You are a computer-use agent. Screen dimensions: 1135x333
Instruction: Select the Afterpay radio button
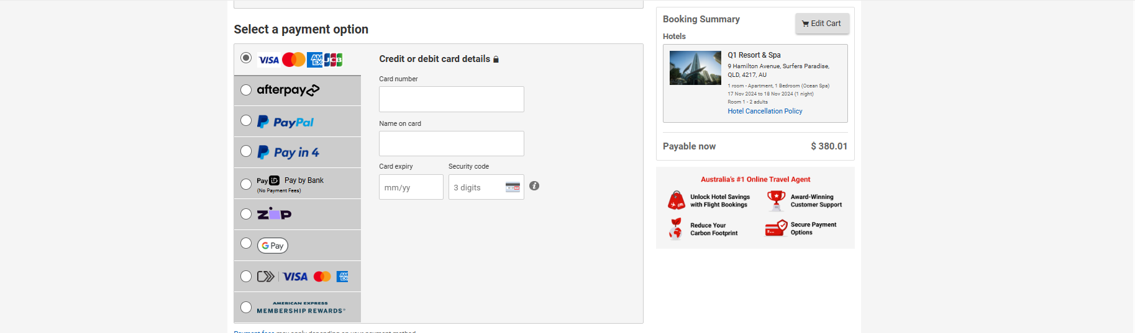(x=246, y=90)
